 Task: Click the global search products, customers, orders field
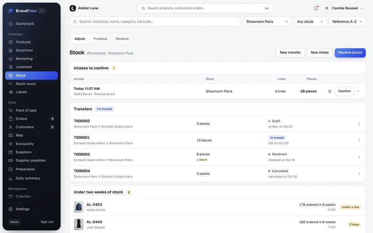point(205,8)
